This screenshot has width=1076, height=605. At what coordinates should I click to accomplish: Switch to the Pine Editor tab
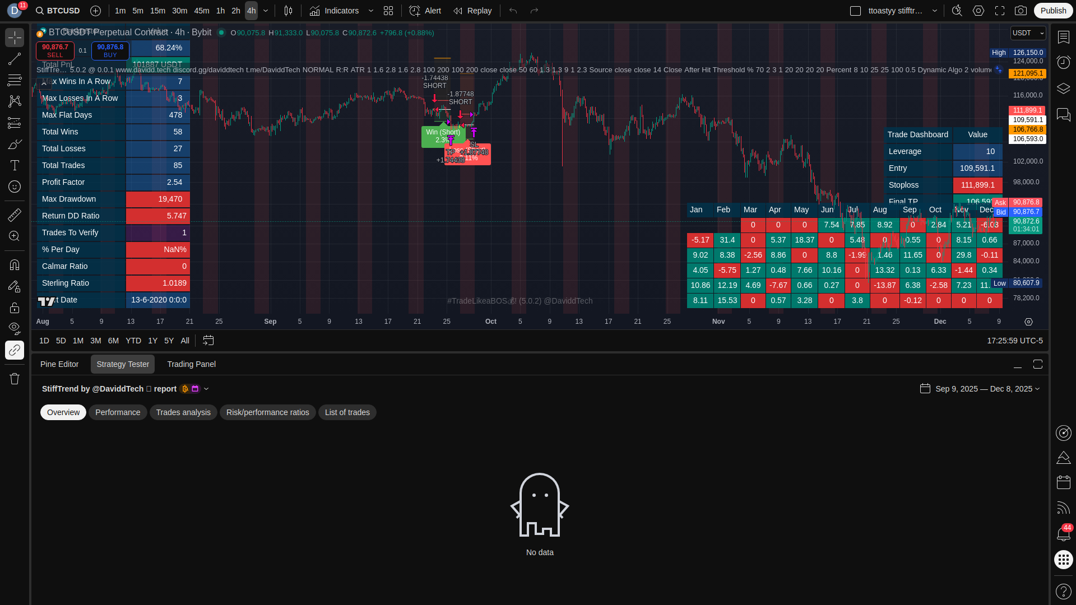(59, 364)
